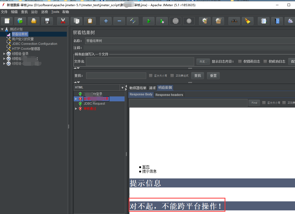This screenshot has height=214, width=295.
Task: Toggle 仅错误日志 checkbox
Action: pos(240,61)
